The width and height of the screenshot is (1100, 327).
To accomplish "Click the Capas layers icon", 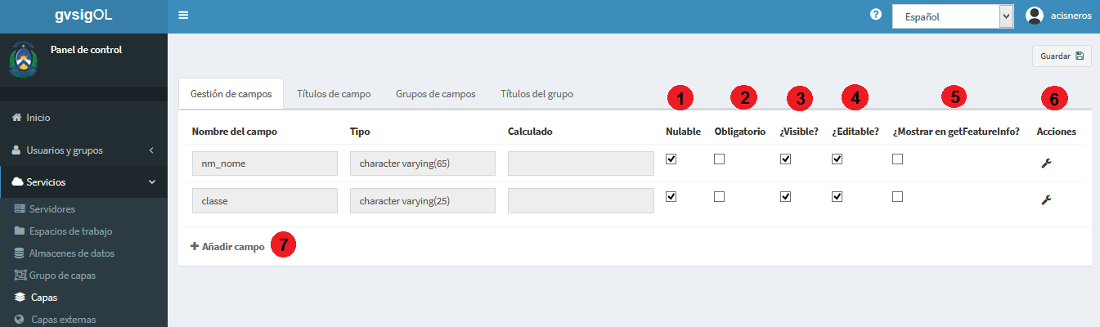I will (20, 298).
